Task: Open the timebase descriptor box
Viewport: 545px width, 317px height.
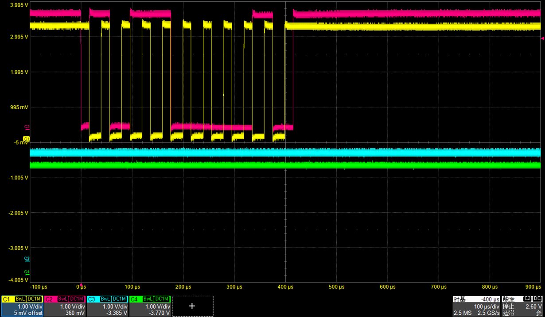Action: tap(476, 306)
